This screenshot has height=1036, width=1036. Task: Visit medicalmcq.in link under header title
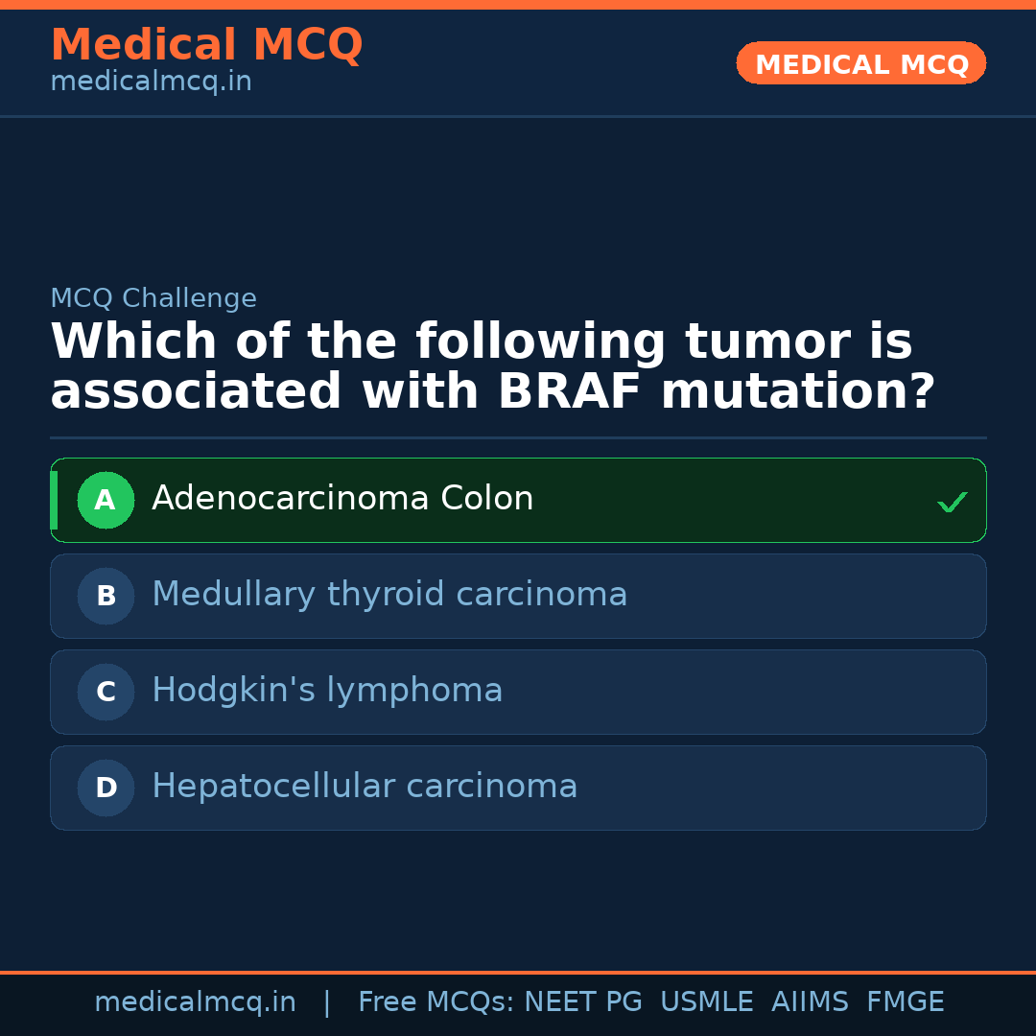pos(151,82)
